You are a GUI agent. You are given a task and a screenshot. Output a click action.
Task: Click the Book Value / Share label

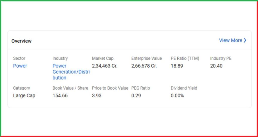pyautogui.click(x=70, y=88)
